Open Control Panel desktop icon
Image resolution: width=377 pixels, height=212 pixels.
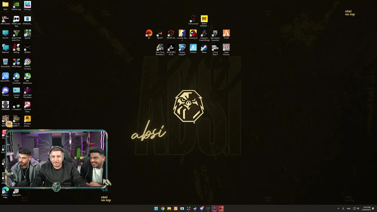pos(16,92)
